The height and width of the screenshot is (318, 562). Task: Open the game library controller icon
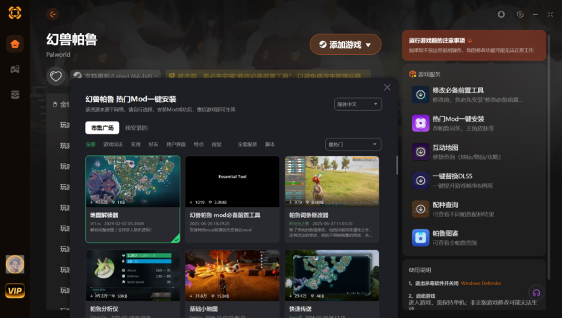[x=15, y=70]
